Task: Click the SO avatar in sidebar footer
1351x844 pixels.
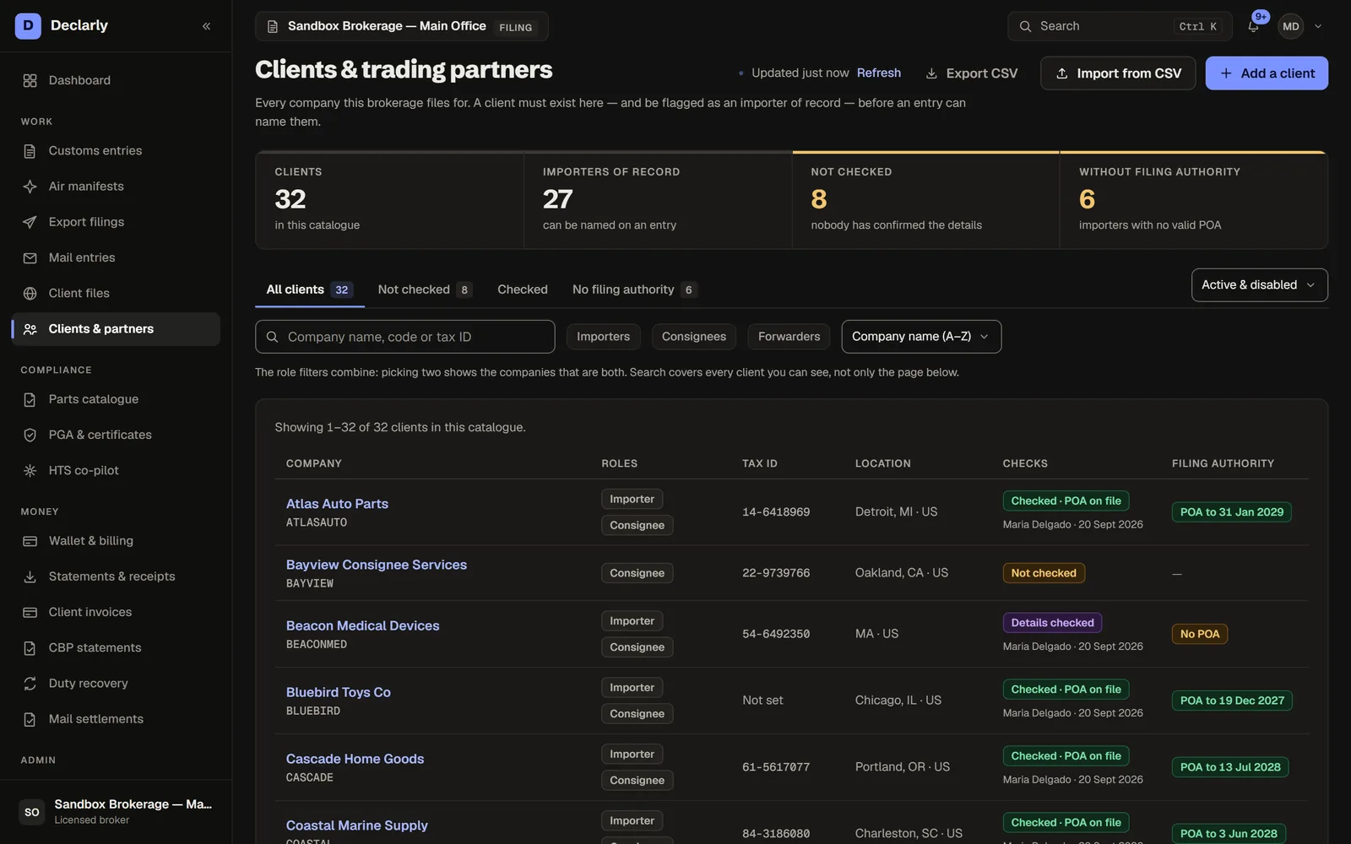Action: (32, 812)
